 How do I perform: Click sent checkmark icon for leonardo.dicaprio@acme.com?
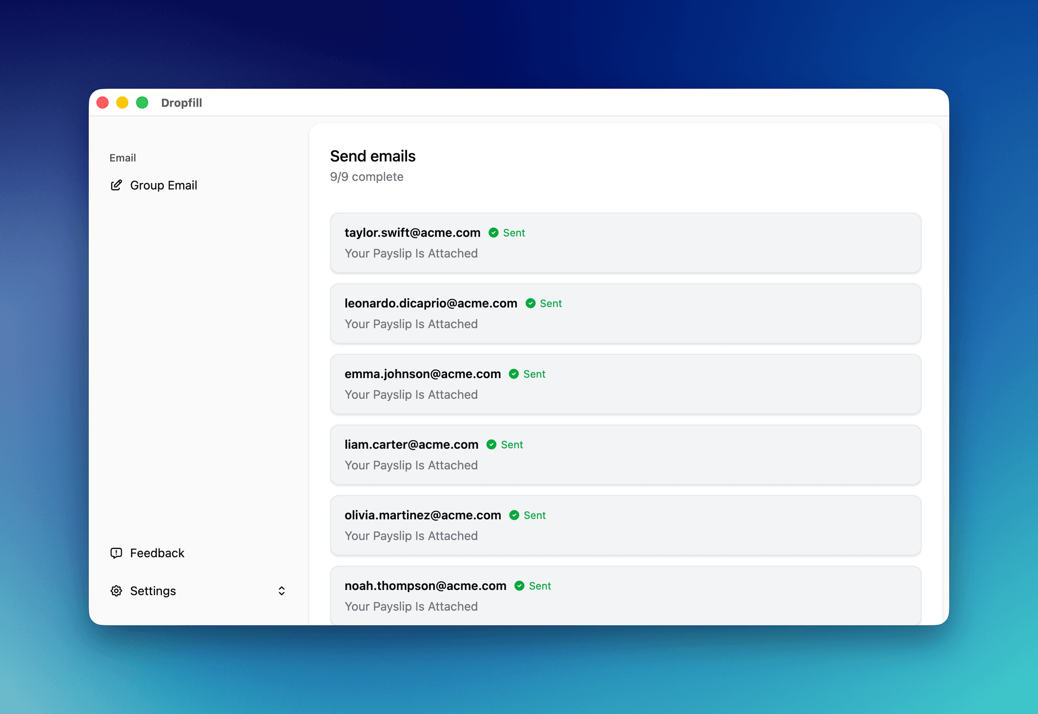[x=530, y=303]
